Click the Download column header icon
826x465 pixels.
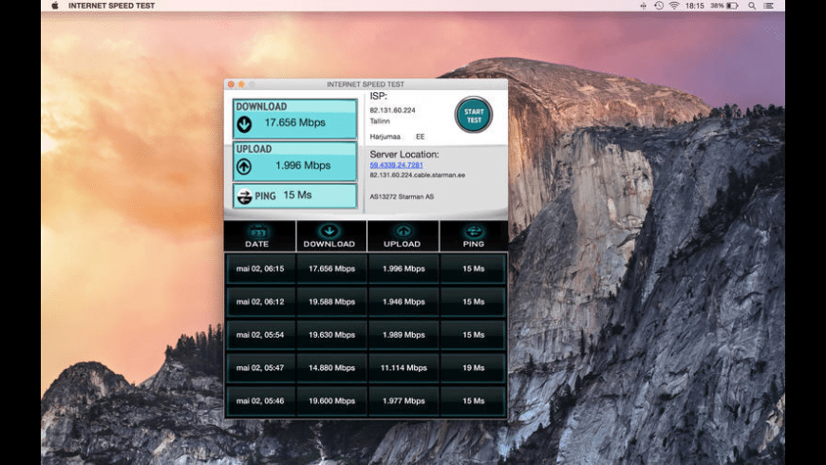329,232
